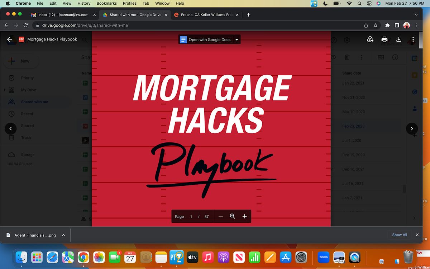430x269 pixels.
Task: Add a shortcut to Drive
Action: tap(371, 39)
